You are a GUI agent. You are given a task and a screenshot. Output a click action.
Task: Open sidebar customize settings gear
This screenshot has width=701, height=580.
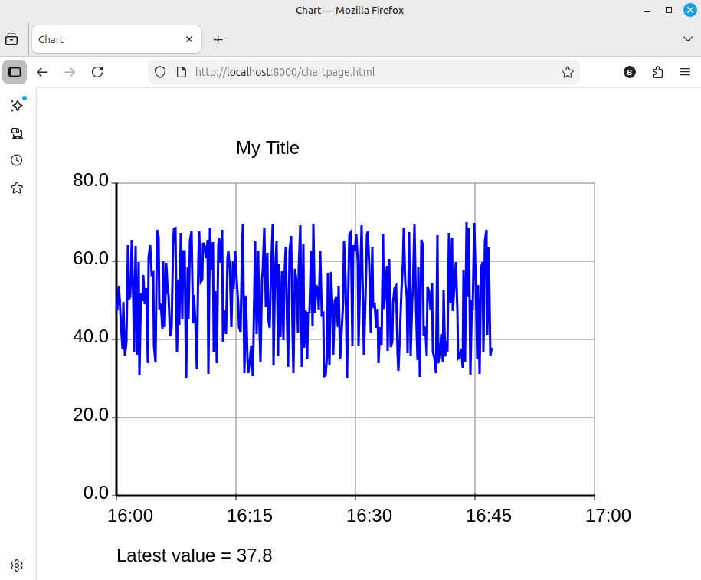pyautogui.click(x=17, y=565)
